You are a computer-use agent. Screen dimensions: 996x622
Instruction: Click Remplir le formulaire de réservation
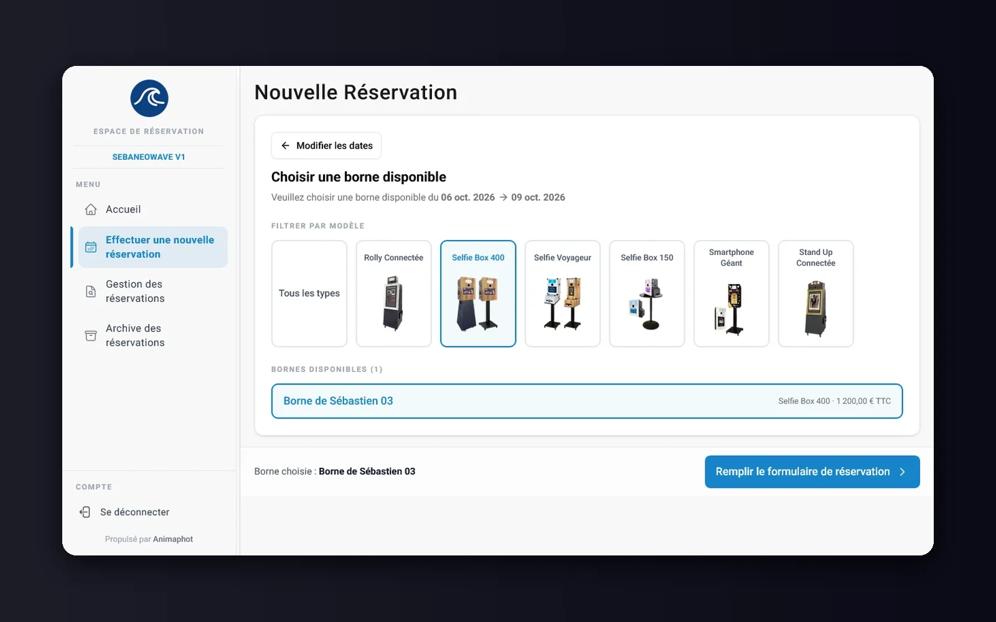[812, 472]
